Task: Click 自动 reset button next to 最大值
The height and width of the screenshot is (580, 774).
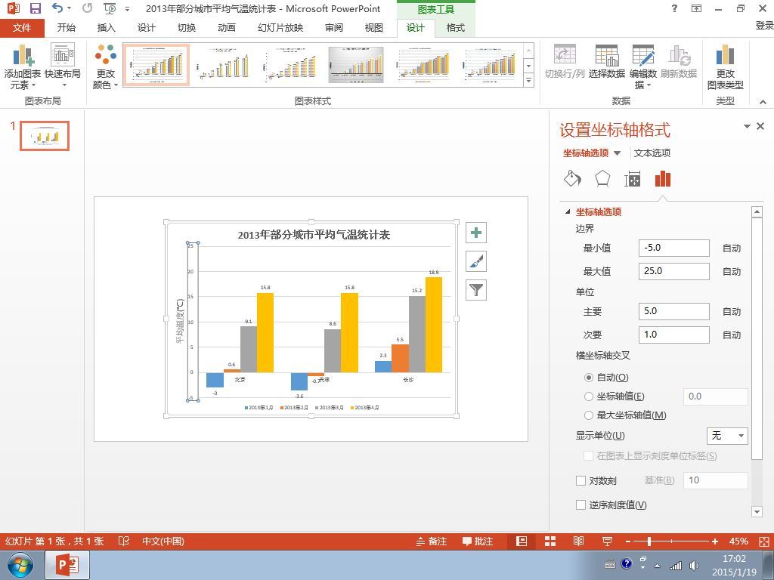Action: pos(732,271)
